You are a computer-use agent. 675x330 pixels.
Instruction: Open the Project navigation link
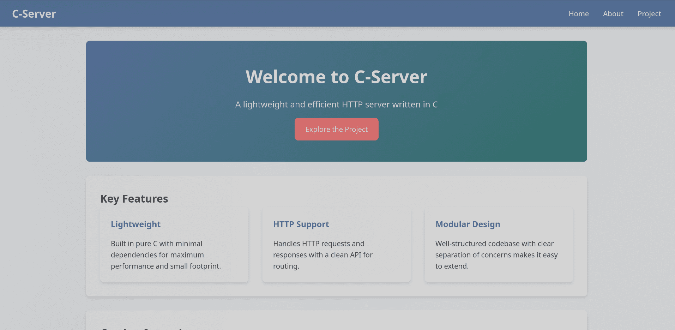coord(649,13)
